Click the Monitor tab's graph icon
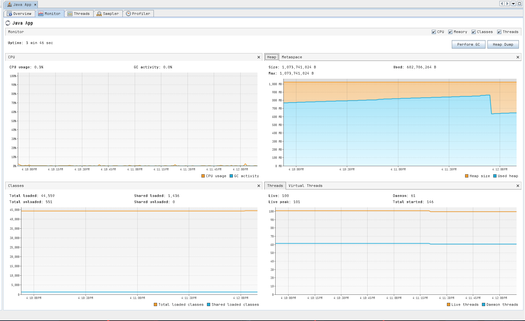The height and width of the screenshot is (321, 525). 41,14
